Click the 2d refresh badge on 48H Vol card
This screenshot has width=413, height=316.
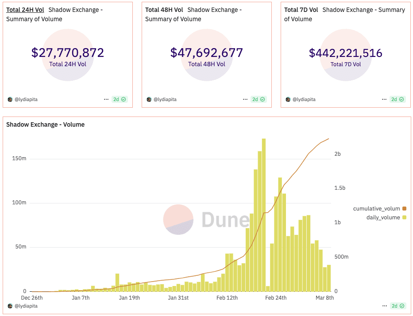click(259, 99)
